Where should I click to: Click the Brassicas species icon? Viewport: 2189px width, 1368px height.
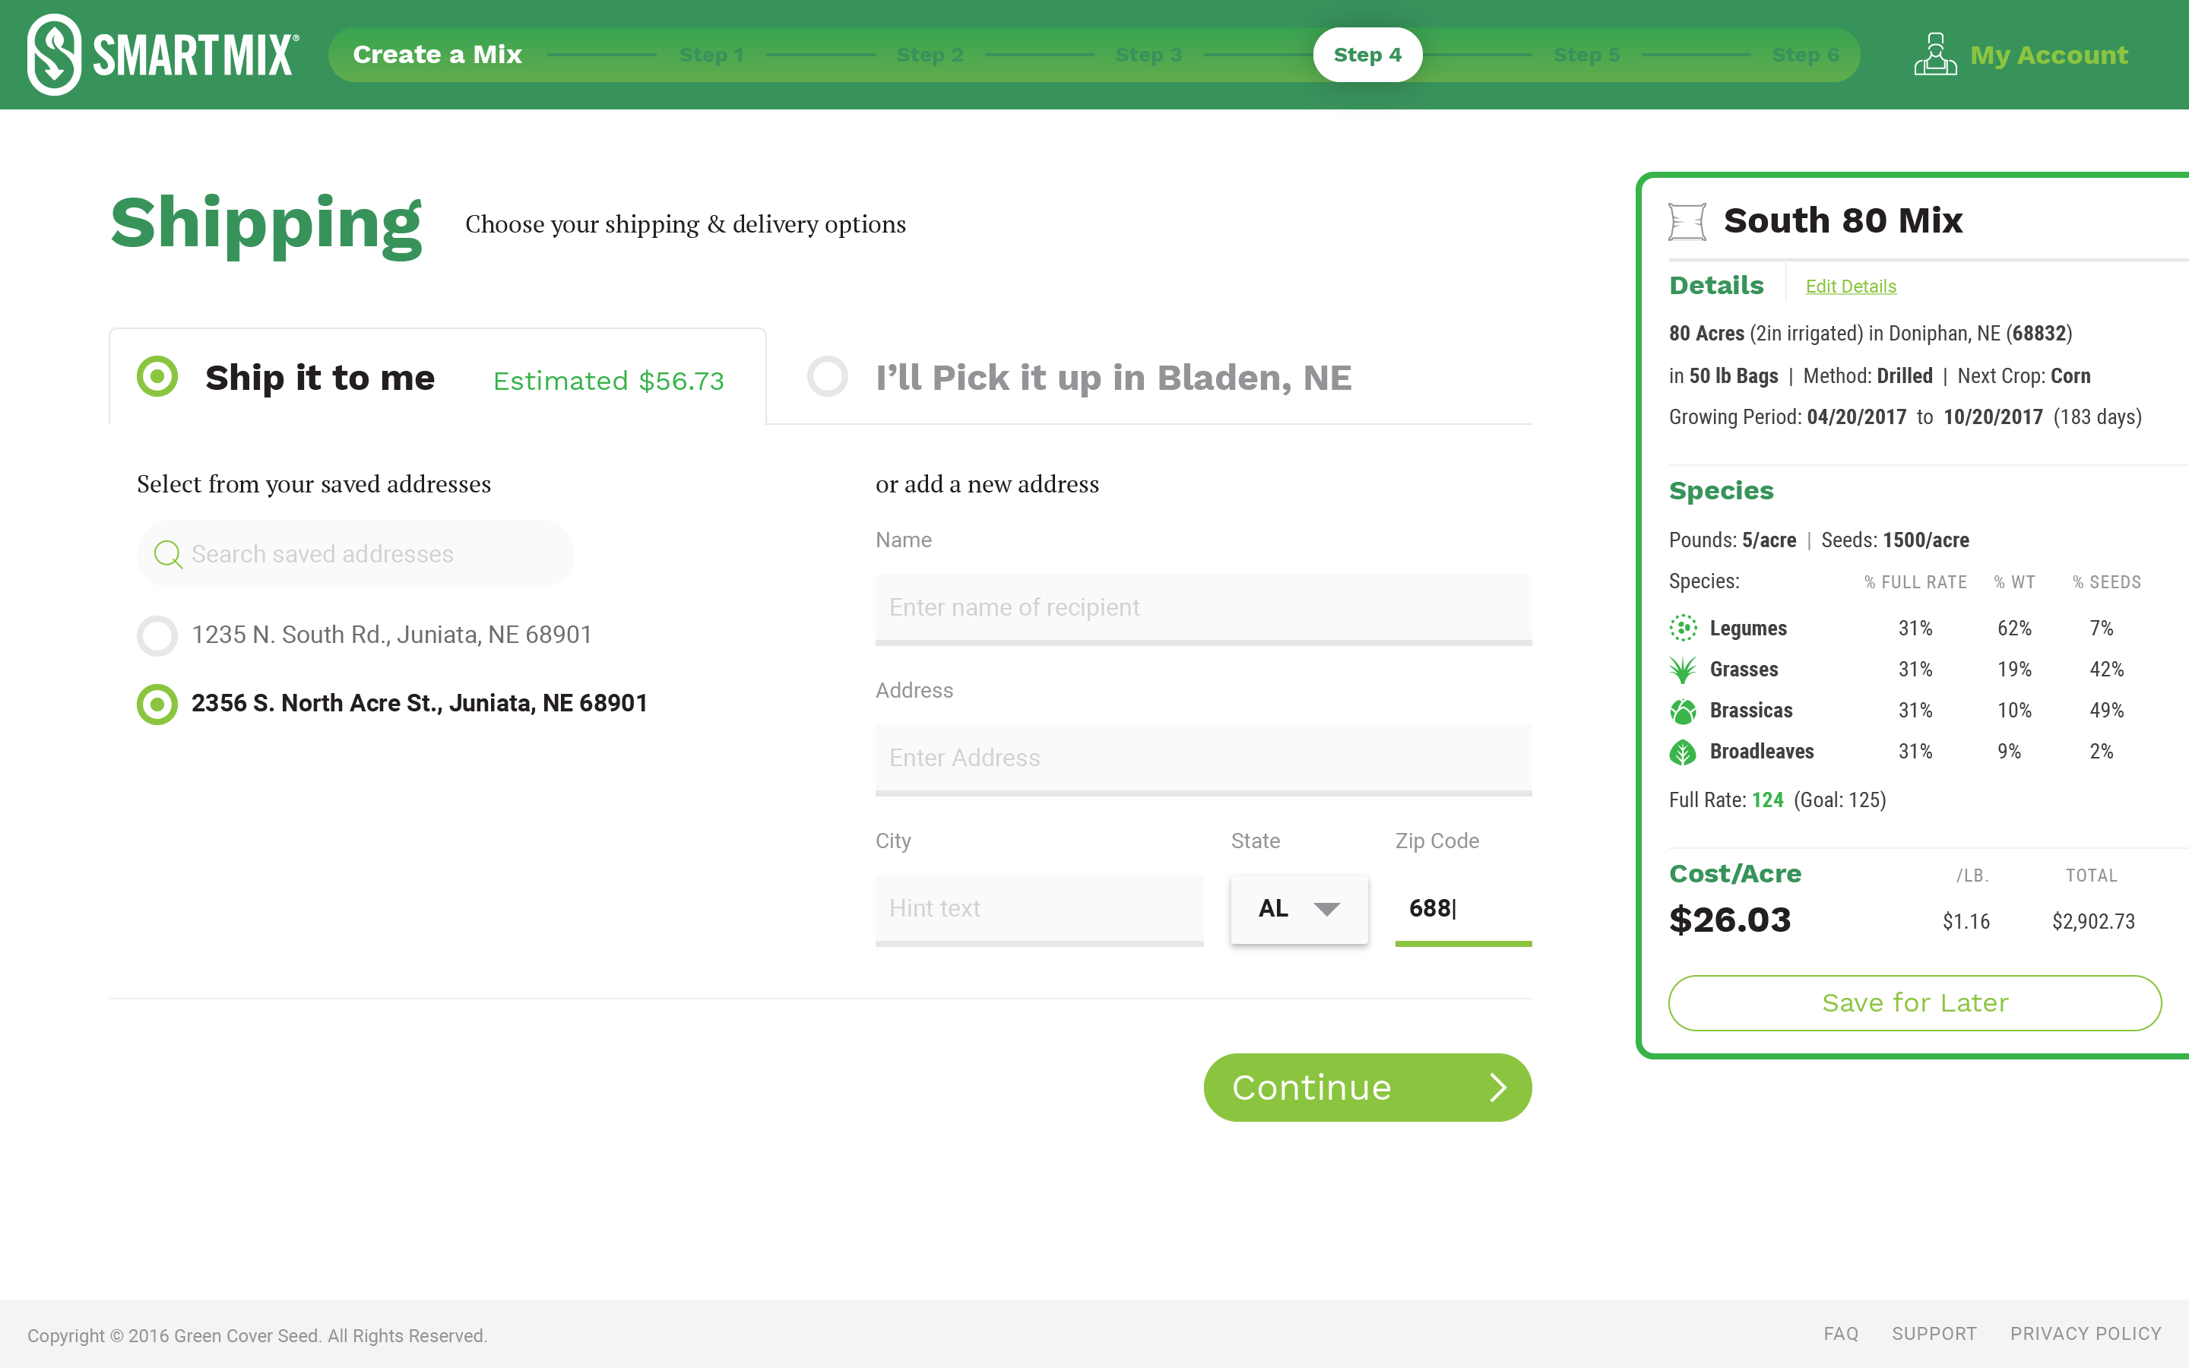pyautogui.click(x=1683, y=711)
